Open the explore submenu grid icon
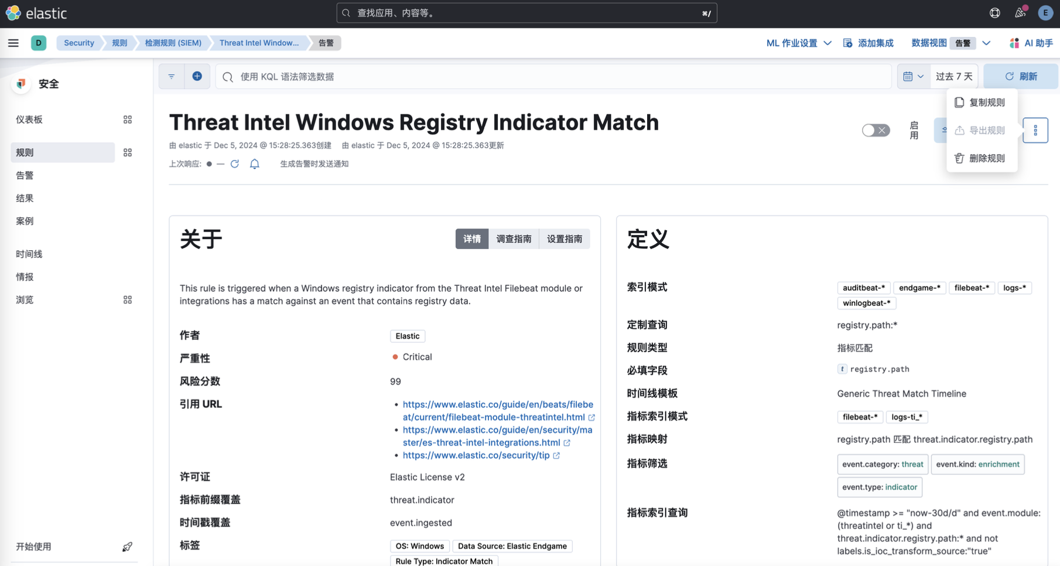Screen dimensions: 1060x566 [x=128, y=299]
